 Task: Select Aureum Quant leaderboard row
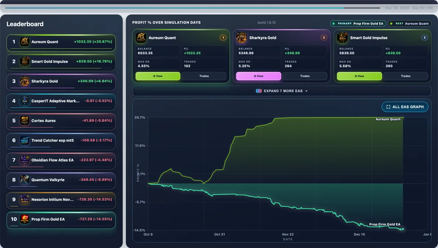coord(61,43)
